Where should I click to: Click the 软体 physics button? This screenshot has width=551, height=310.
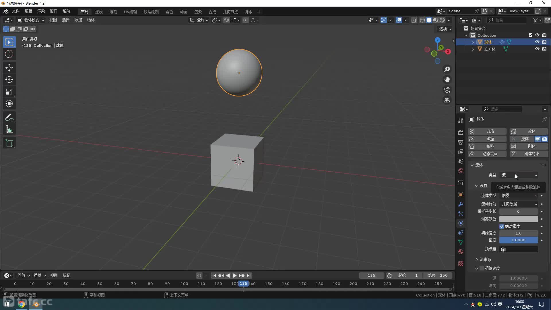coord(529,131)
